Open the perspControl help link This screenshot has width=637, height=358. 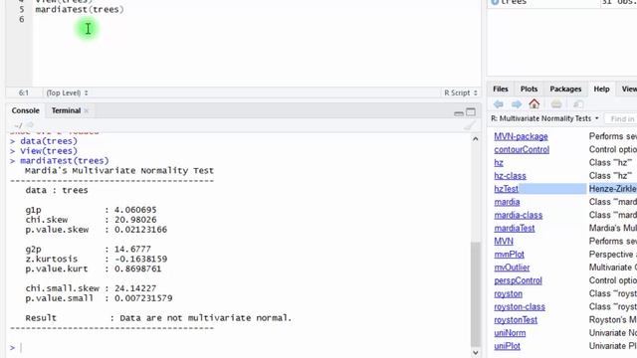click(518, 280)
